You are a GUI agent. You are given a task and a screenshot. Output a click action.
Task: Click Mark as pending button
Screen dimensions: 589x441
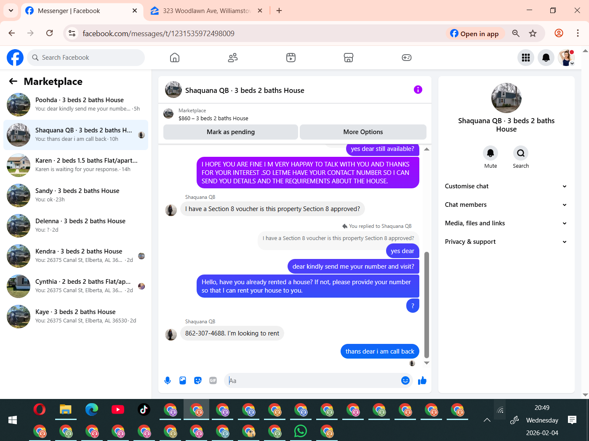pyautogui.click(x=231, y=132)
